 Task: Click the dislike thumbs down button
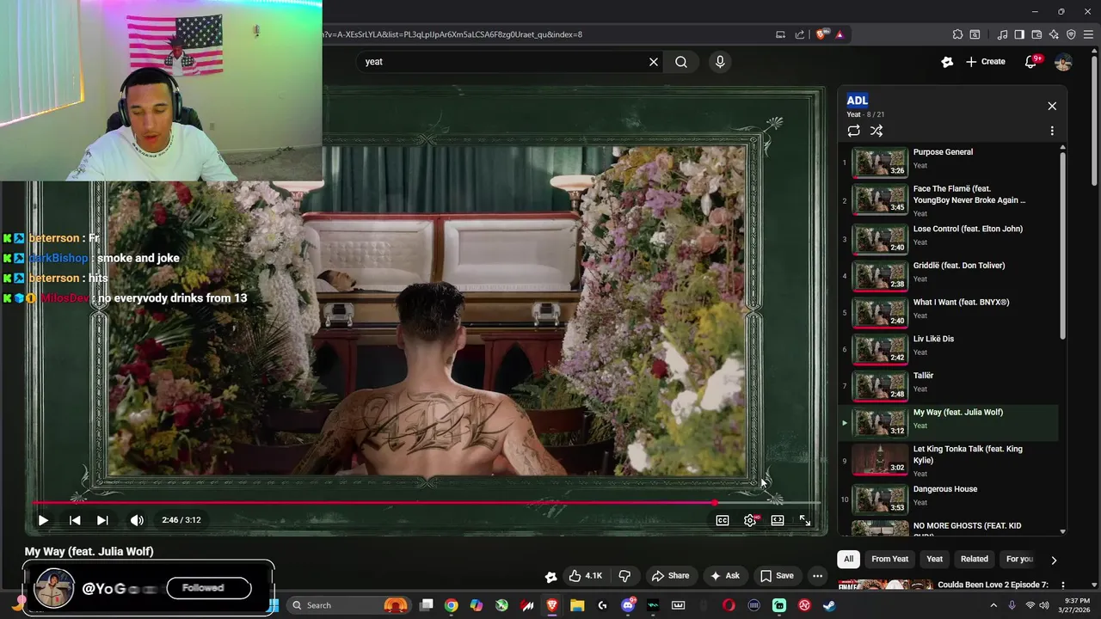point(625,576)
